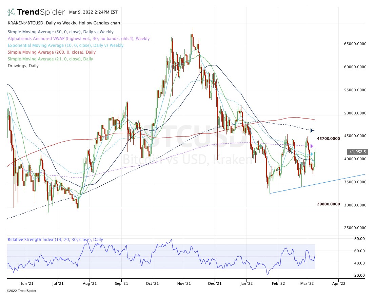
Task: Click the KRAKEN:^BTCUSD chart title
Action: 64,23
